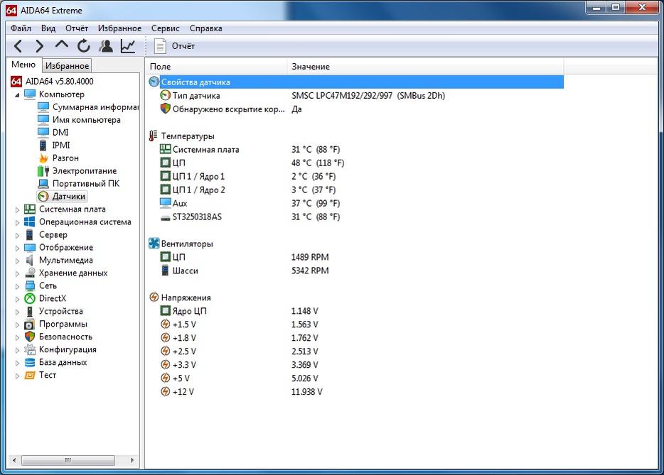
Task: Open the Вид menu
Action: coord(48,28)
